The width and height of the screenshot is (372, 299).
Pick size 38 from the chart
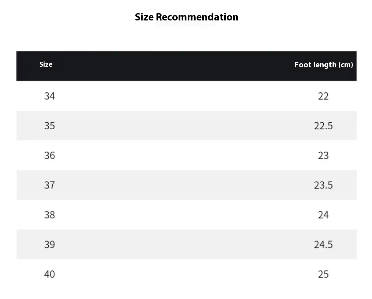[x=50, y=215]
